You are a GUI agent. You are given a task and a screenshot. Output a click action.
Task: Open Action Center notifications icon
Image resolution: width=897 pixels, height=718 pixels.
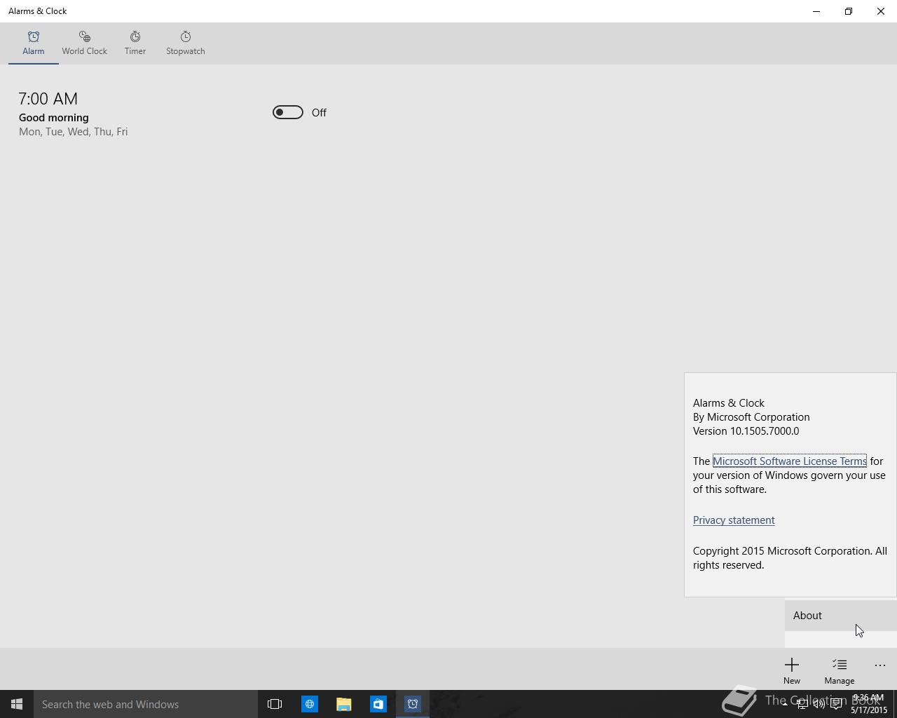pyautogui.click(x=836, y=704)
